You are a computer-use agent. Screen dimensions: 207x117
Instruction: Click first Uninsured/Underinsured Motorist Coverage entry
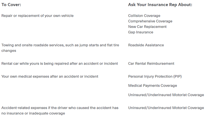tap(166, 95)
